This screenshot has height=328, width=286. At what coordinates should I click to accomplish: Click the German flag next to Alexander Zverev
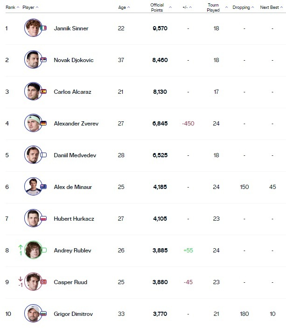[x=44, y=123]
